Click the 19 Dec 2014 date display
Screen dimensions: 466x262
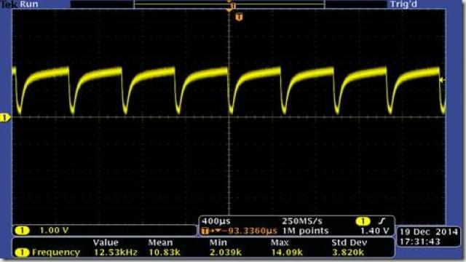pyautogui.click(x=428, y=232)
